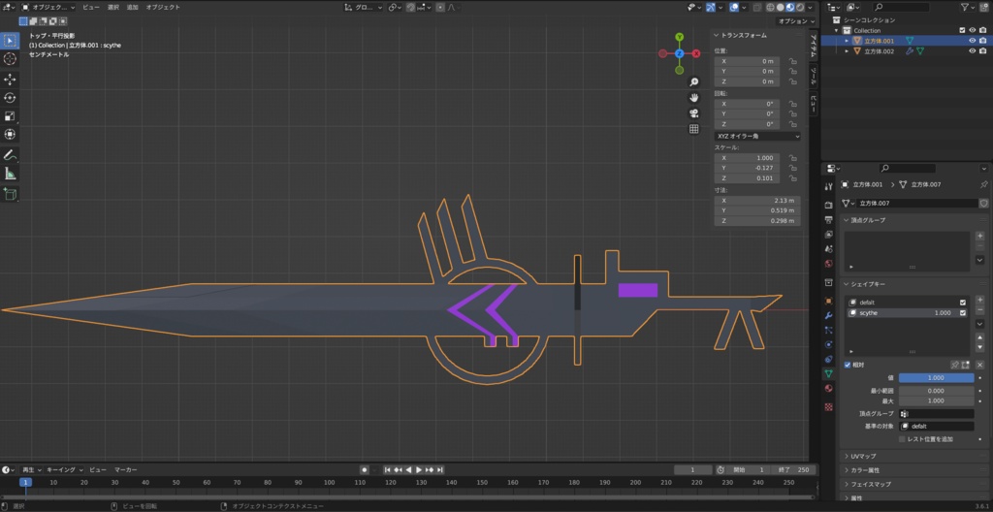
Task: Open the オプション dropdown in viewport
Action: point(797,21)
